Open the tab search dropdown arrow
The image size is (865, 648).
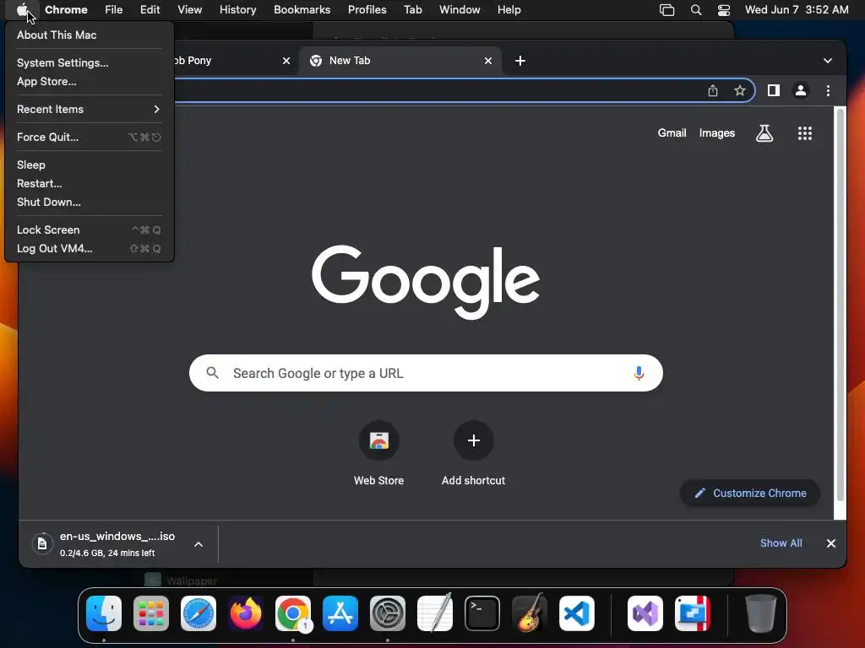coord(828,61)
